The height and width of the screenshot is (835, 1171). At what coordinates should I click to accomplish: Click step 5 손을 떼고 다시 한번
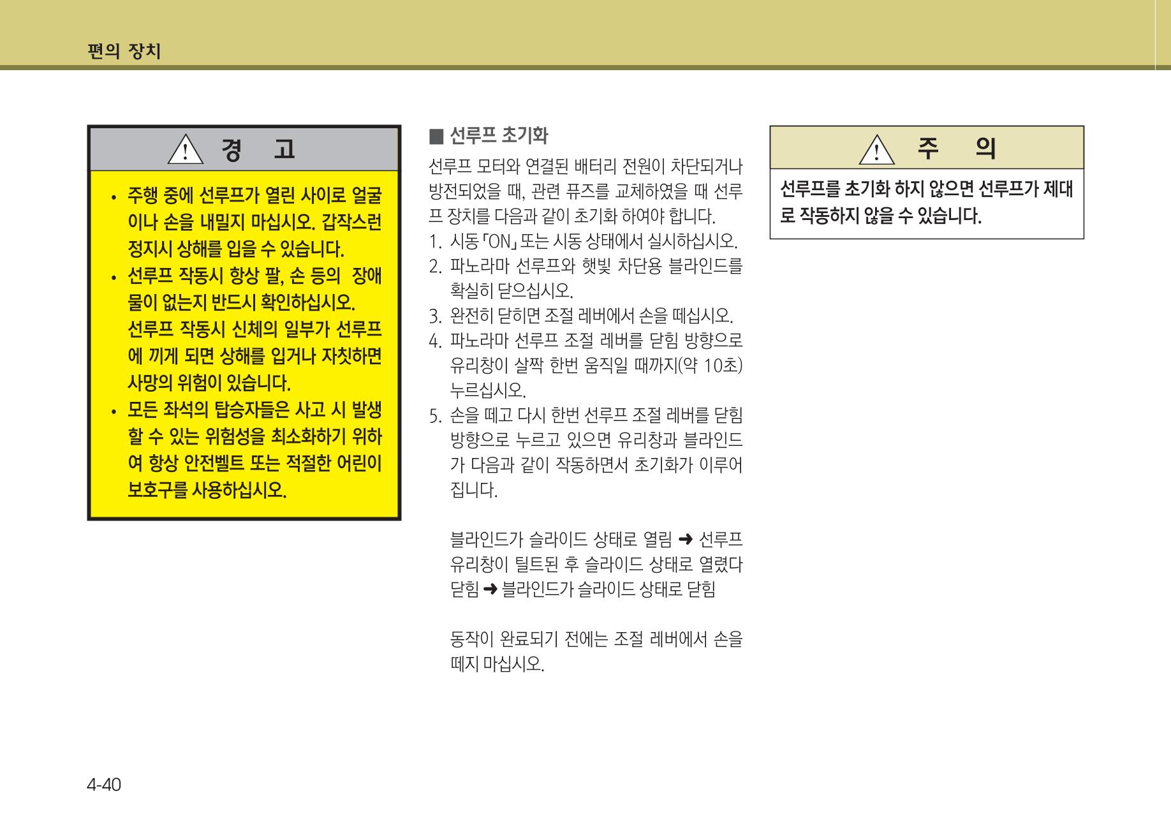pyautogui.click(x=586, y=417)
